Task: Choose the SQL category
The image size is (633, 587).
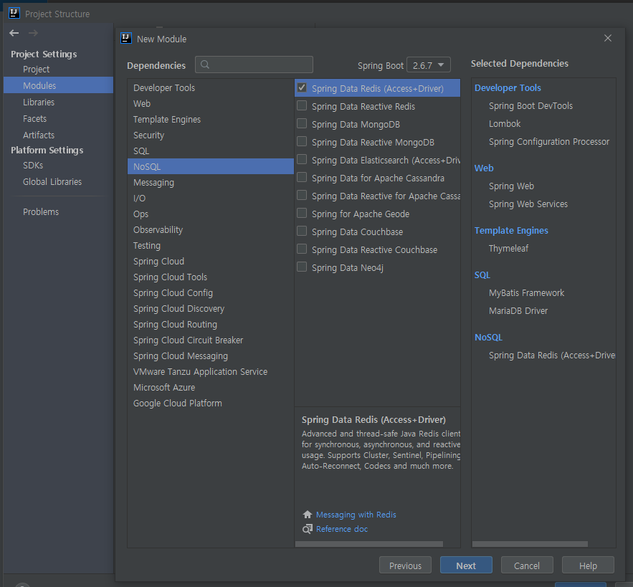Action: click(210, 151)
